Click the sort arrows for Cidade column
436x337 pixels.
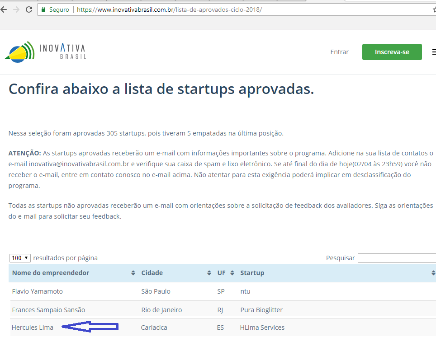[x=209, y=273]
